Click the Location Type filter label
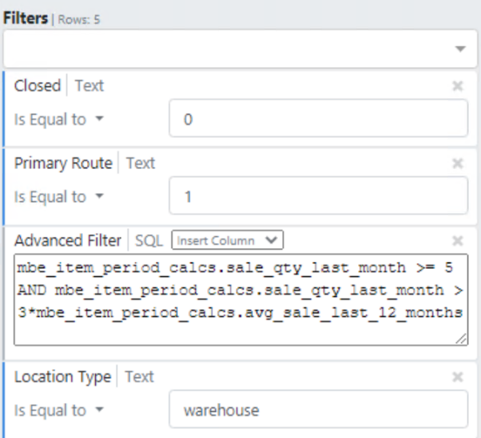Viewport: 481px width, 438px height. (62, 377)
